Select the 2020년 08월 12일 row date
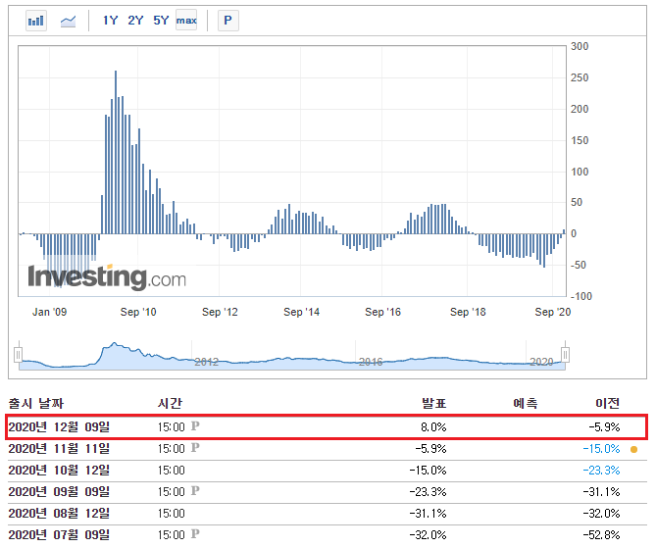The width and height of the screenshot is (656, 548). click(x=59, y=514)
